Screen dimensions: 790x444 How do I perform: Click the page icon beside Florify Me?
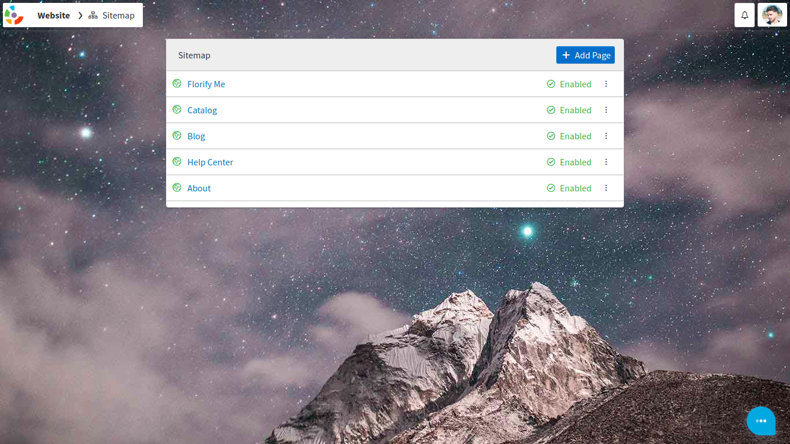(177, 83)
